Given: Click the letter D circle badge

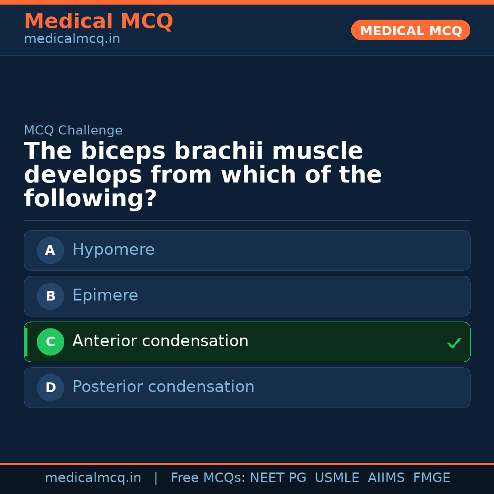Looking at the screenshot, I should point(50,387).
